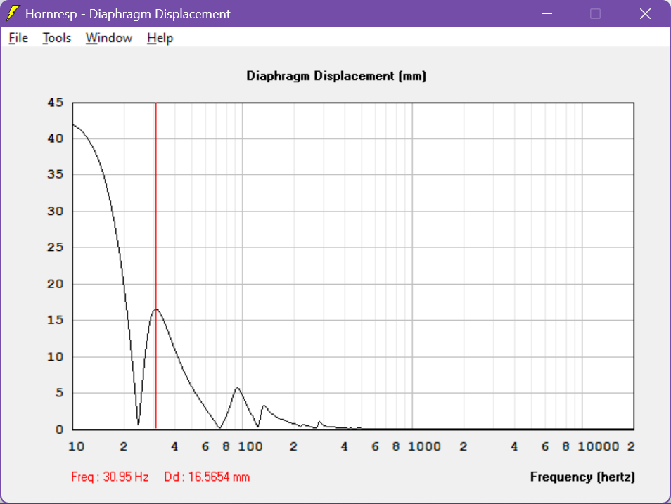Click the Hornresp lightning bolt icon

pyautogui.click(x=13, y=13)
